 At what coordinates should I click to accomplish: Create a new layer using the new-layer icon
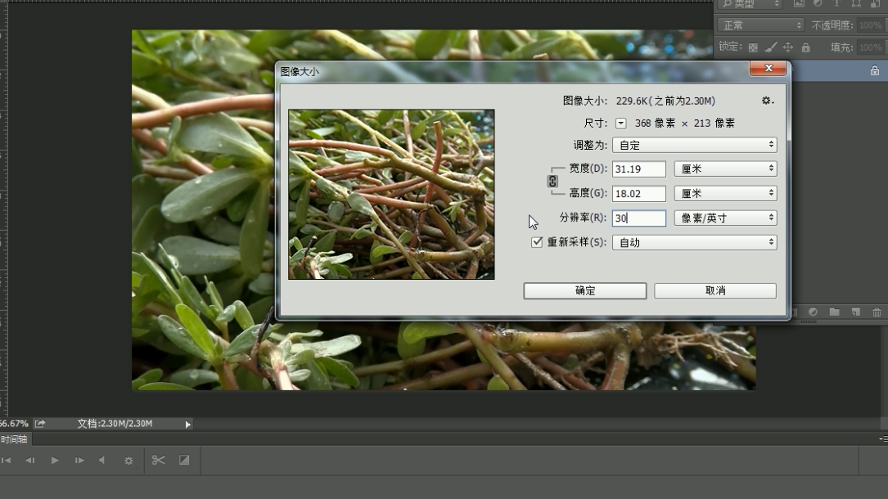[x=856, y=312]
